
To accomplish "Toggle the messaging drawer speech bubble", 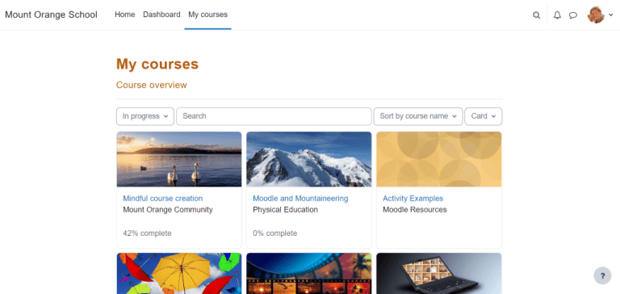I will (x=573, y=15).
